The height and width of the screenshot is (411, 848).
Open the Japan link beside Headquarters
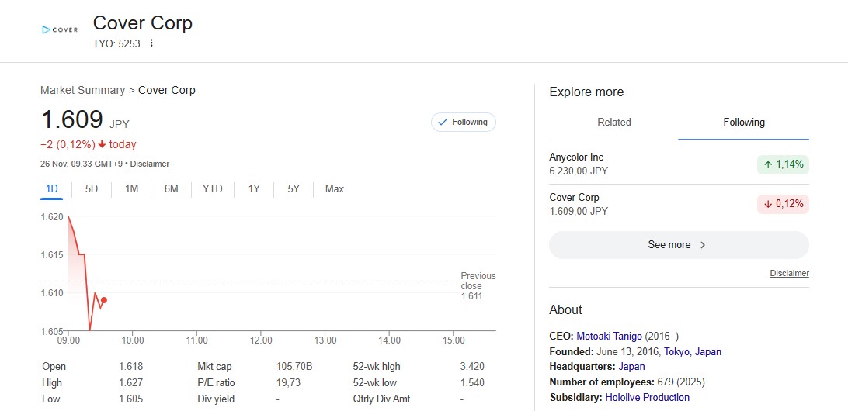click(631, 367)
